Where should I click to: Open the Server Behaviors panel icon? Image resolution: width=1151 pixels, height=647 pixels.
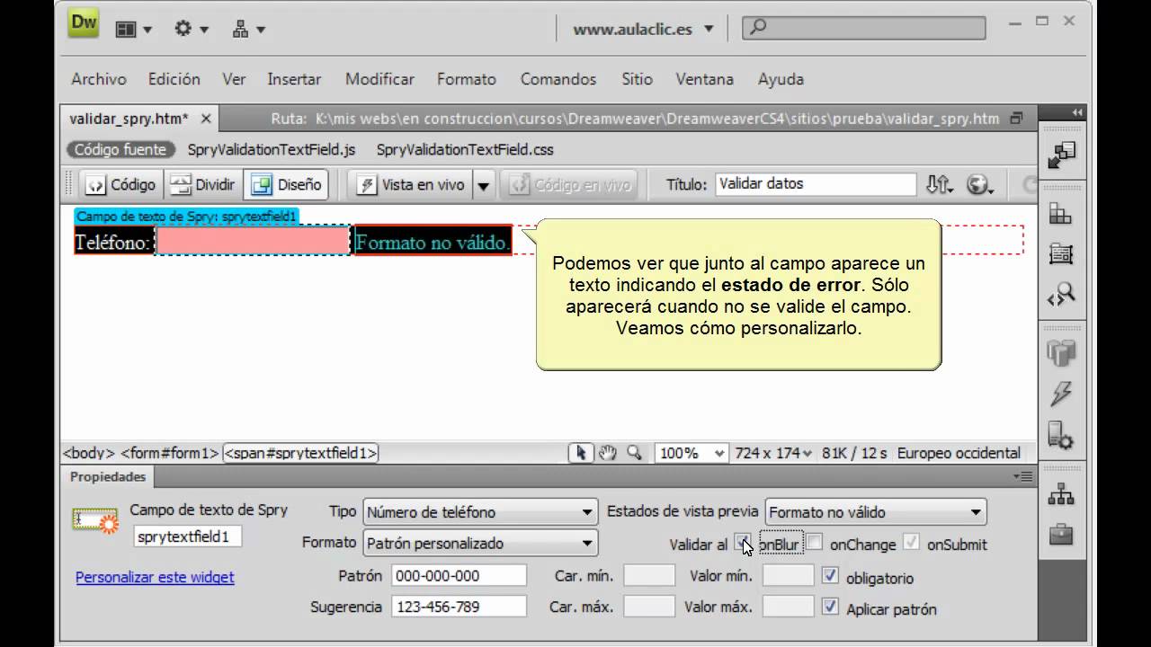(1061, 435)
